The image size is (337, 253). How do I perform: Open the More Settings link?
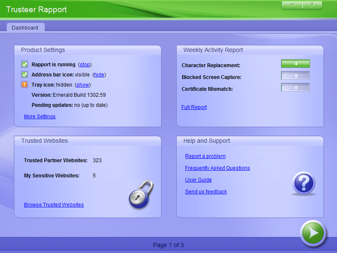pyautogui.click(x=40, y=117)
